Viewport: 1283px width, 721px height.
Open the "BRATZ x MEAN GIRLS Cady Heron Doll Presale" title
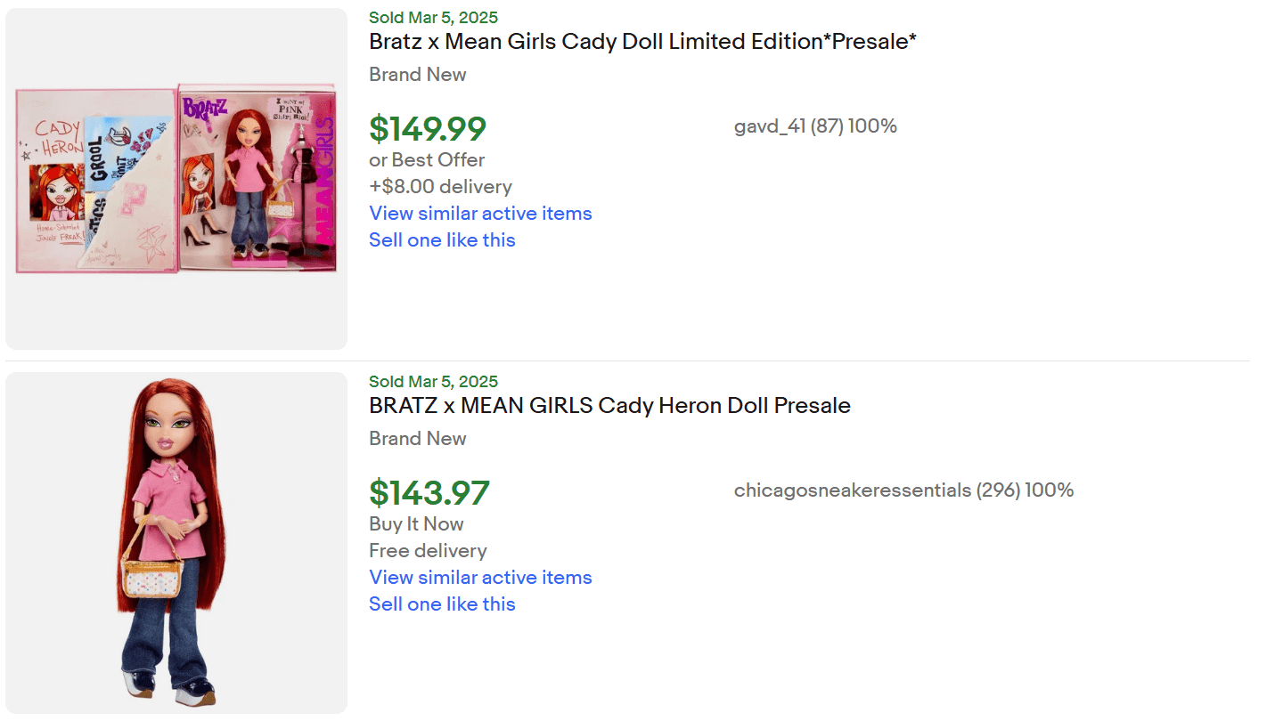(x=609, y=406)
